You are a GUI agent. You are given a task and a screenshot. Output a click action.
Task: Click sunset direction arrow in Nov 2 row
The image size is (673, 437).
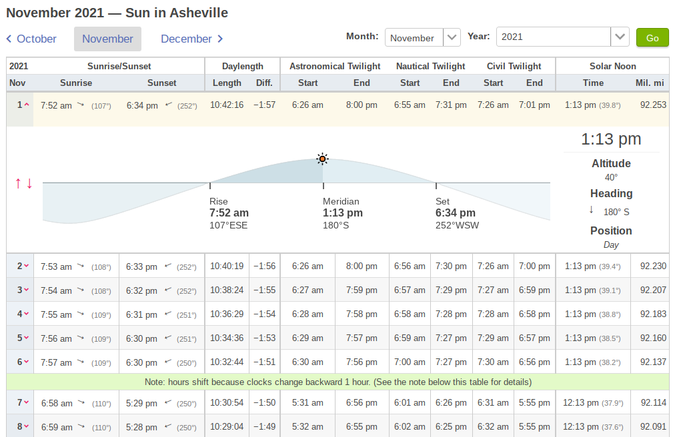[168, 265]
